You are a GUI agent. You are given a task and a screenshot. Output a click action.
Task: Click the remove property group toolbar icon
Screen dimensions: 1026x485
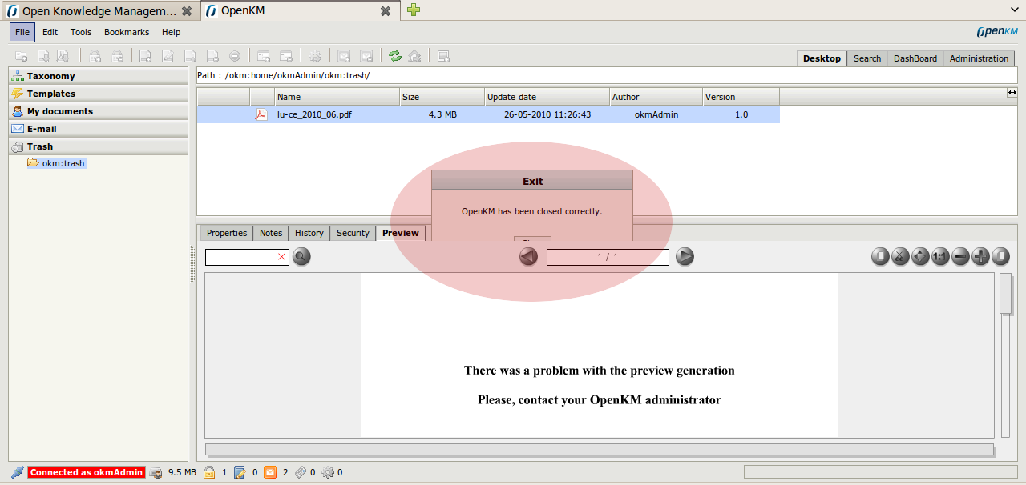(x=285, y=56)
